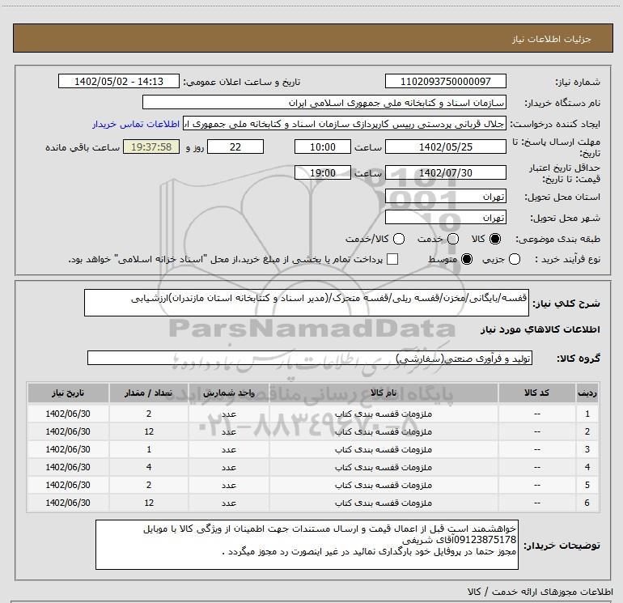
Task: Open the اطلاعات تماس خریدار link
Action: [136, 124]
